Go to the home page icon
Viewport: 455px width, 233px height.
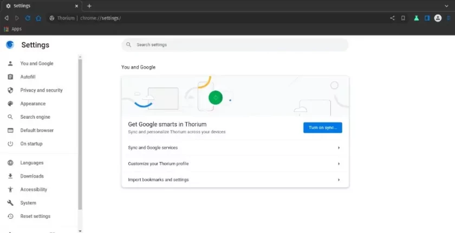coord(38,18)
